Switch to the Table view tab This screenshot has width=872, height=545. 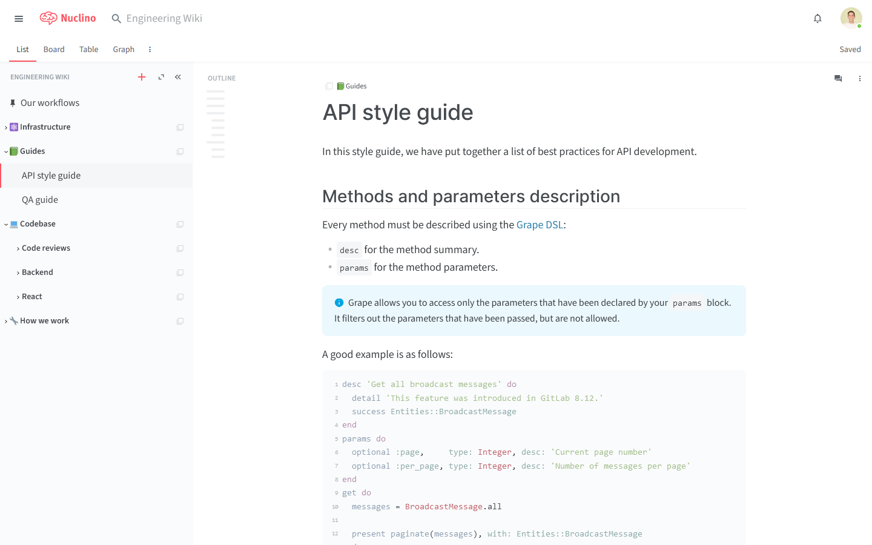click(88, 50)
